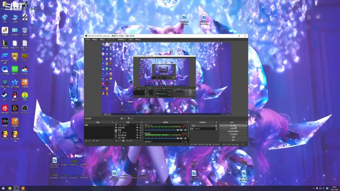Screen dimensions: 340x191
Task: Open system clock in the taskbar tray
Action: point(334,188)
